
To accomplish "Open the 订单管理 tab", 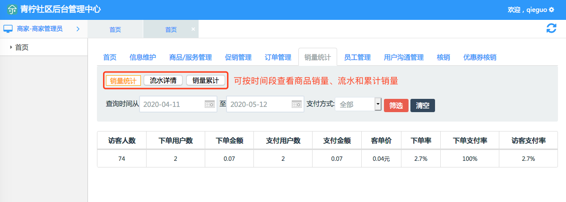I will click(278, 57).
